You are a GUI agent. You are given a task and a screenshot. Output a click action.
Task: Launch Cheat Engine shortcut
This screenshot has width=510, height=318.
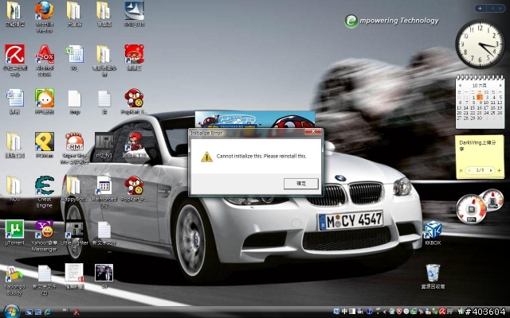(45, 192)
